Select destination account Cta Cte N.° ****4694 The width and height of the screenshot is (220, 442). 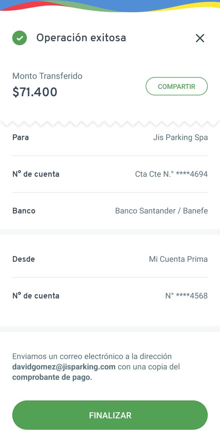[x=172, y=174]
